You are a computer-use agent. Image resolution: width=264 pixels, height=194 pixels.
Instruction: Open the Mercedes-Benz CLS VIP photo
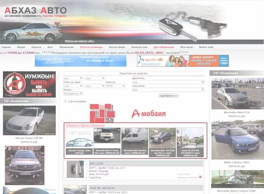pos(238,94)
